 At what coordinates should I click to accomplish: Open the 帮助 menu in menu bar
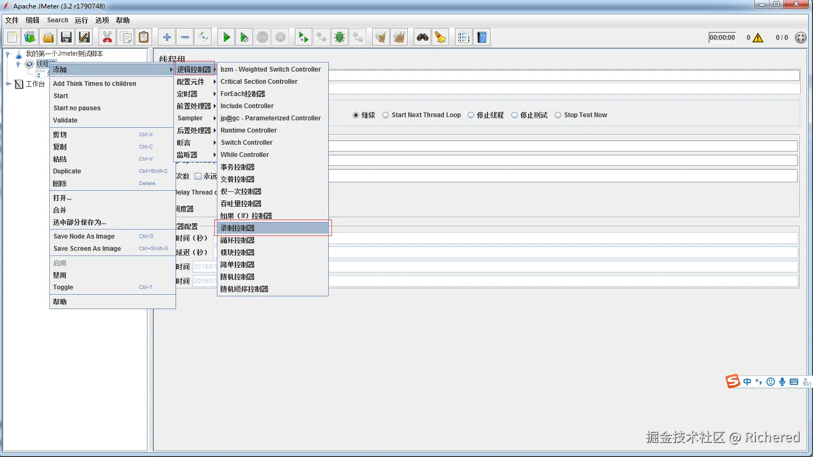pyautogui.click(x=123, y=20)
